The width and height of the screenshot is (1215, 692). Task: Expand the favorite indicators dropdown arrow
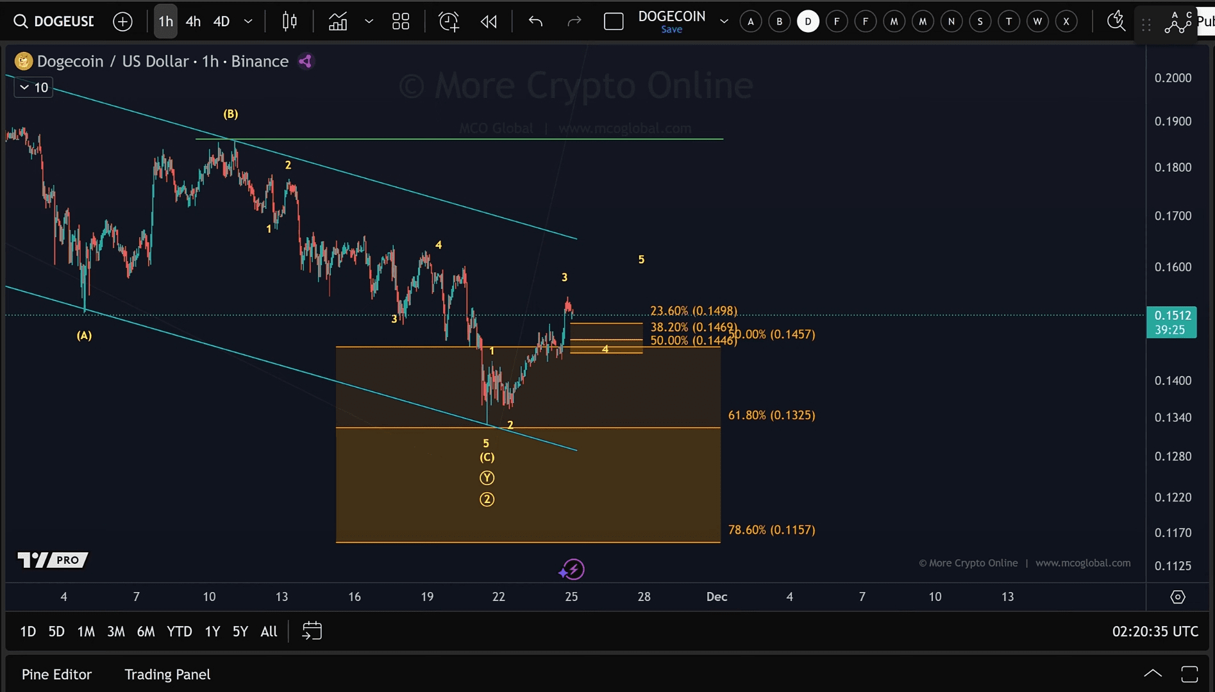pos(369,22)
